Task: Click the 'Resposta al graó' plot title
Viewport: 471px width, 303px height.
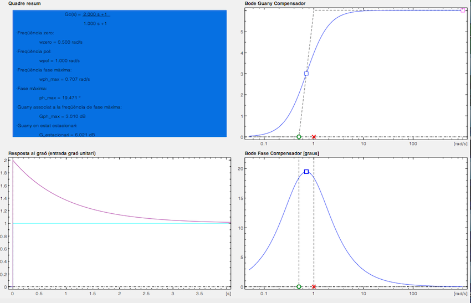Action: click(52, 153)
